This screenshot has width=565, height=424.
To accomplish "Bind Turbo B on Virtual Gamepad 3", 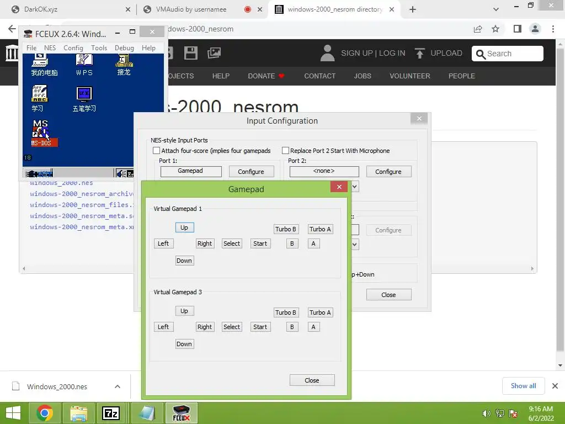I will point(286,312).
